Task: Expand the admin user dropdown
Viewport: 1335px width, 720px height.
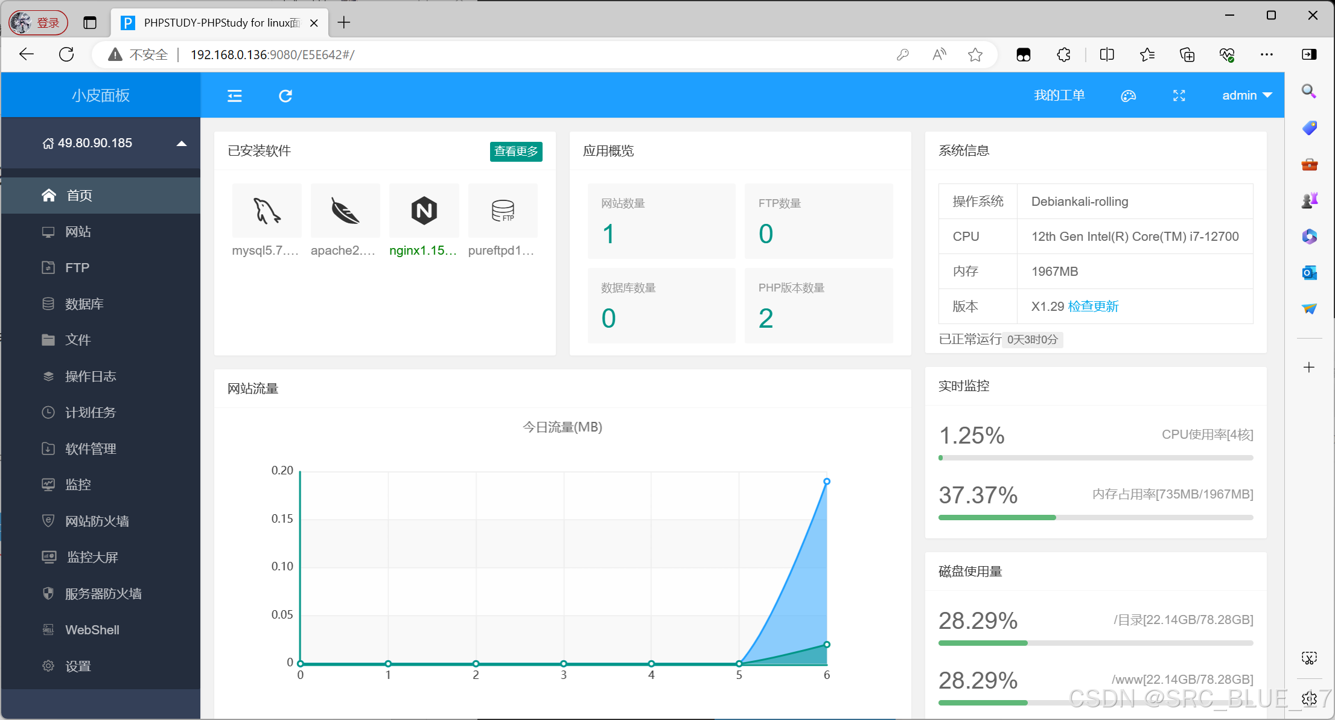Action: (1245, 95)
